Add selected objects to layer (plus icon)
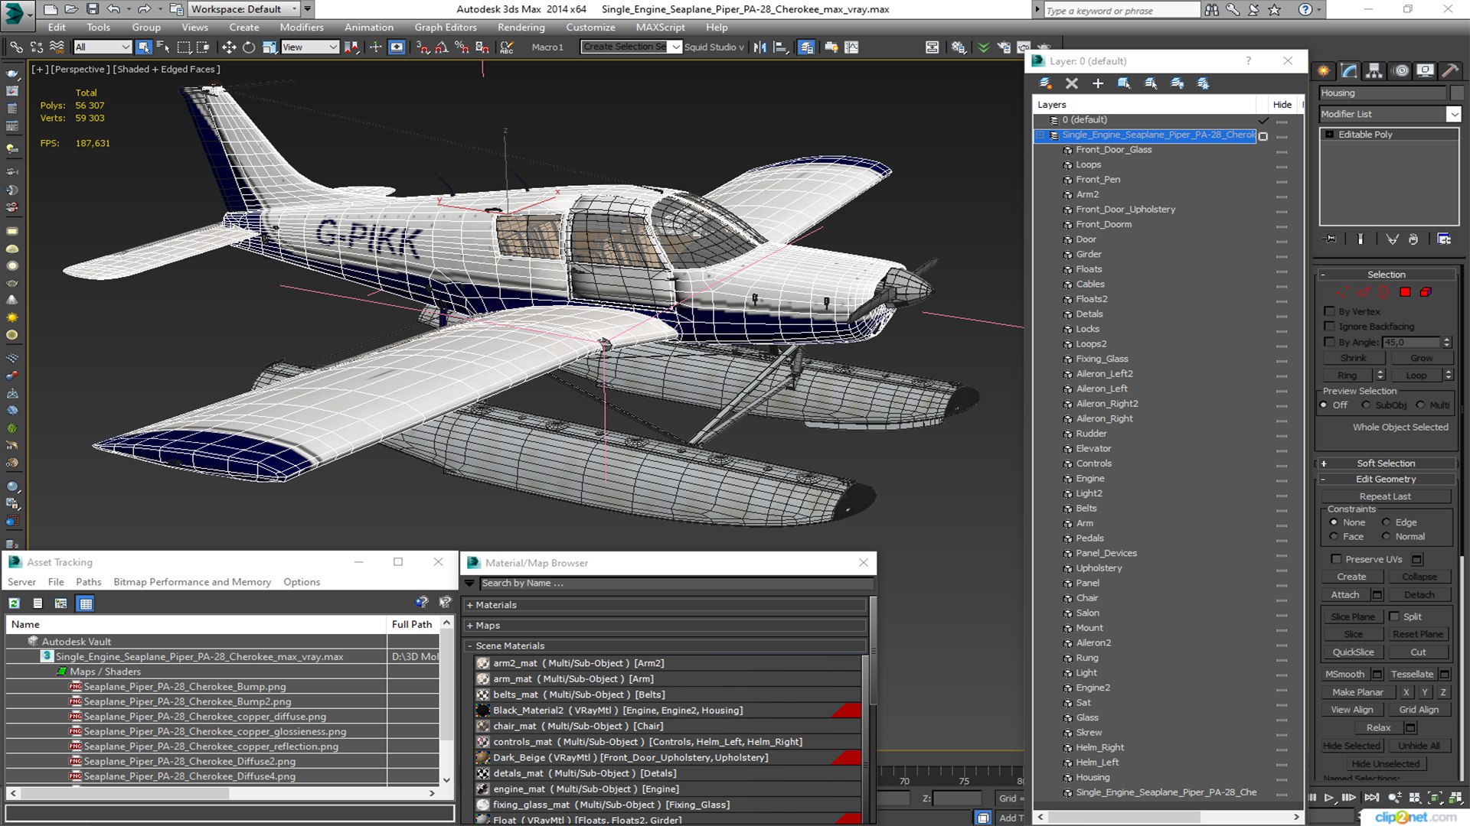This screenshot has height=826, width=1470. (1097, 83)
